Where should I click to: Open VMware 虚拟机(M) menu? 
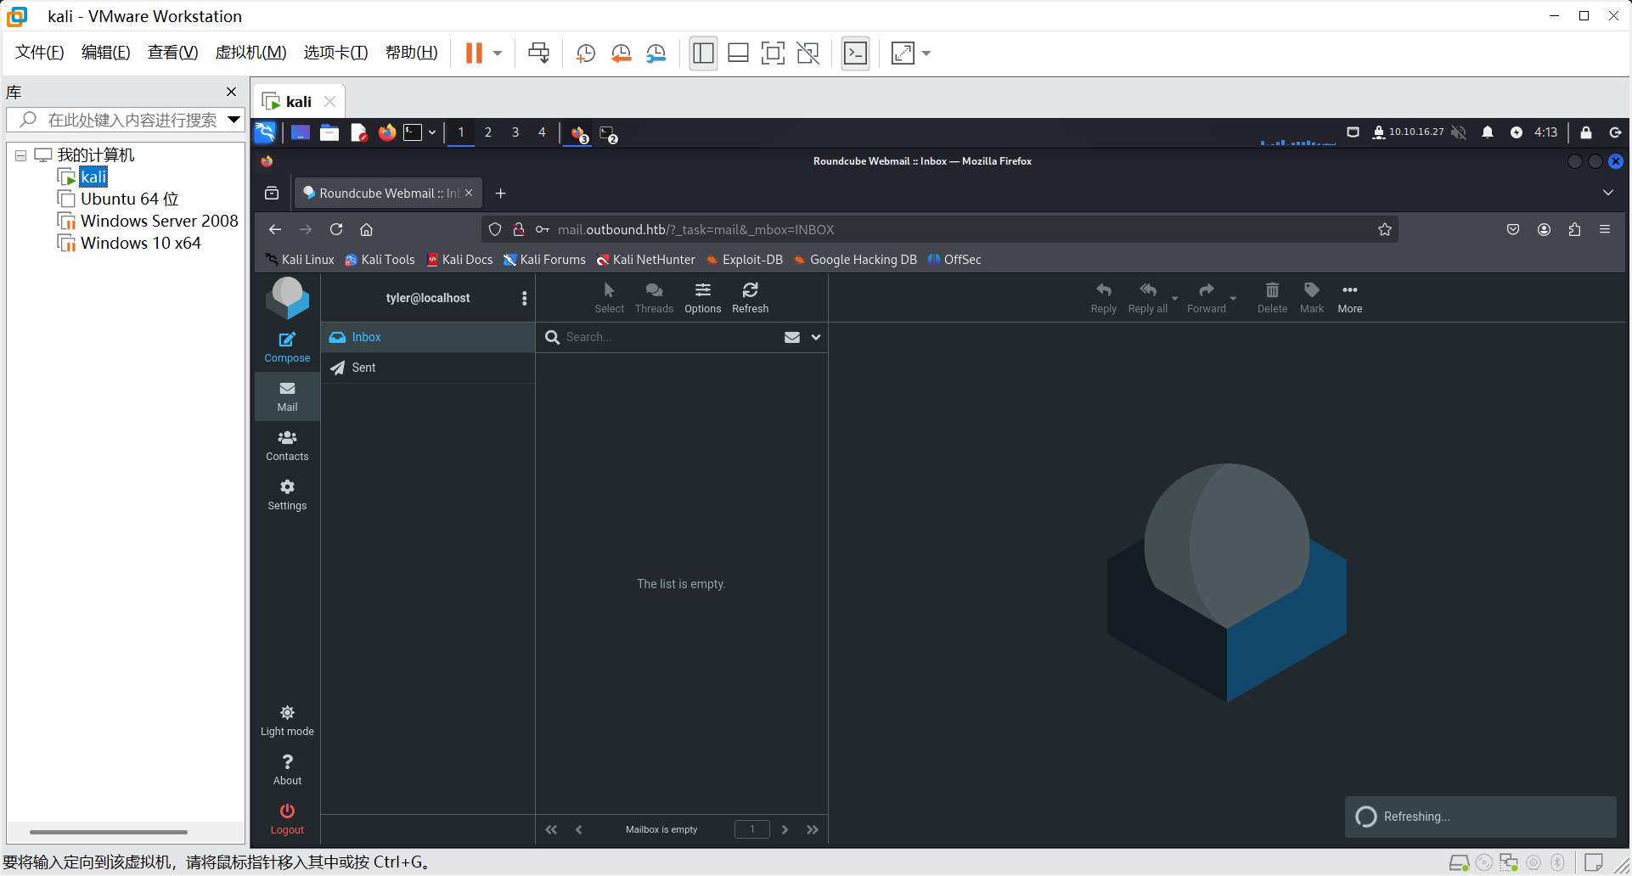click(x=250, y=53)
